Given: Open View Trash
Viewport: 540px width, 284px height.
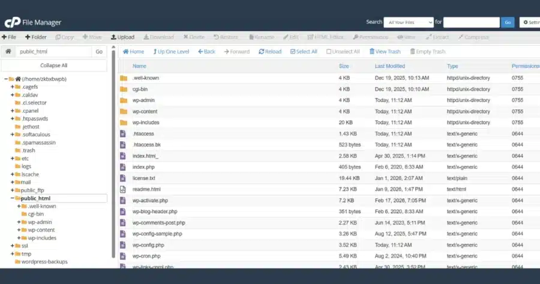Looking at the screenshot, I should (385, 52).
